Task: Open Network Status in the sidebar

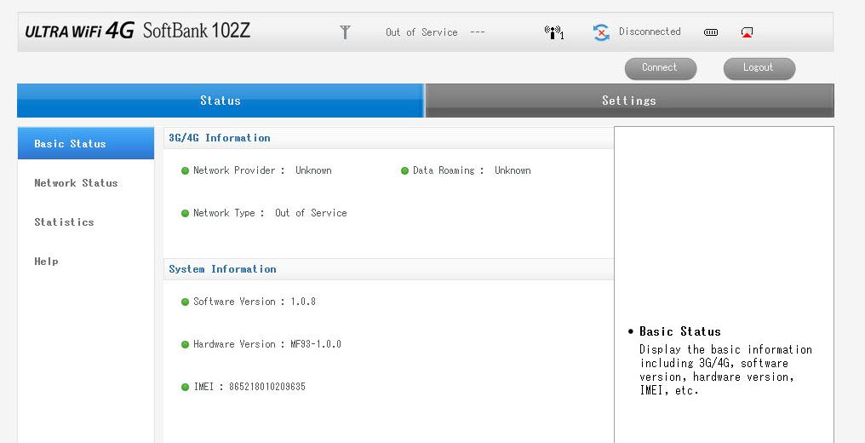Action: (x=76, y=183)
